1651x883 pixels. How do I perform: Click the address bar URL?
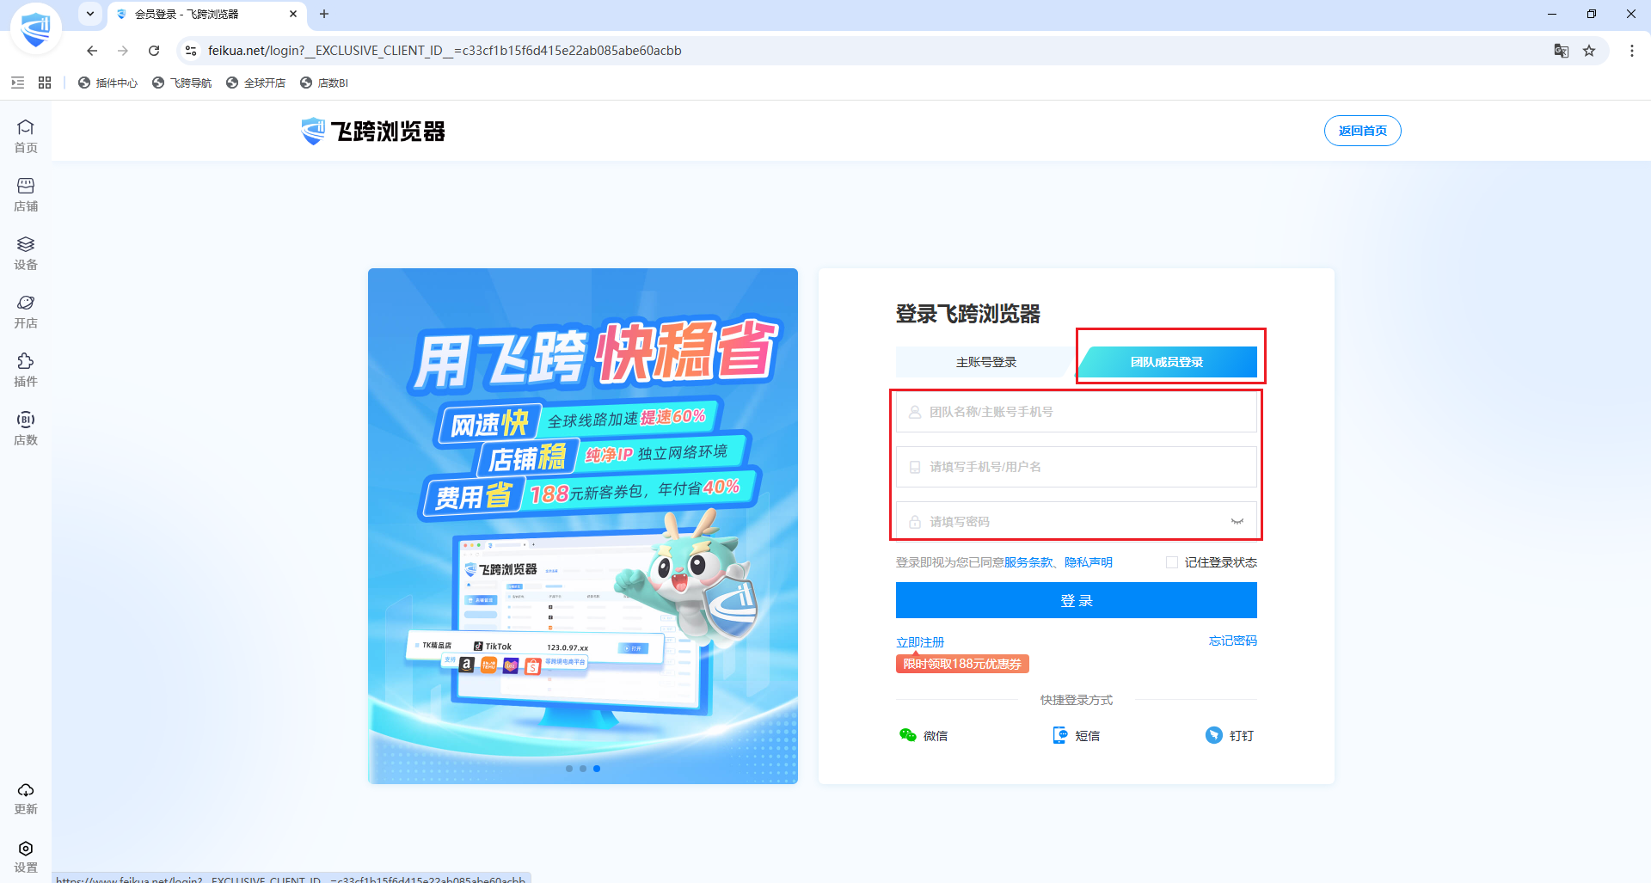pos(445,51)
